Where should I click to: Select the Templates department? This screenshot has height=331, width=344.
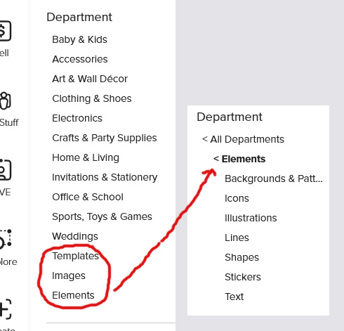(x=75, y=256)
